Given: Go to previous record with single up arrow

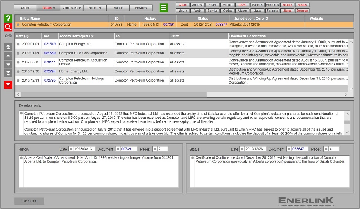Looking at the screenshot, I should pyautogui.click(x=8, y=56).
